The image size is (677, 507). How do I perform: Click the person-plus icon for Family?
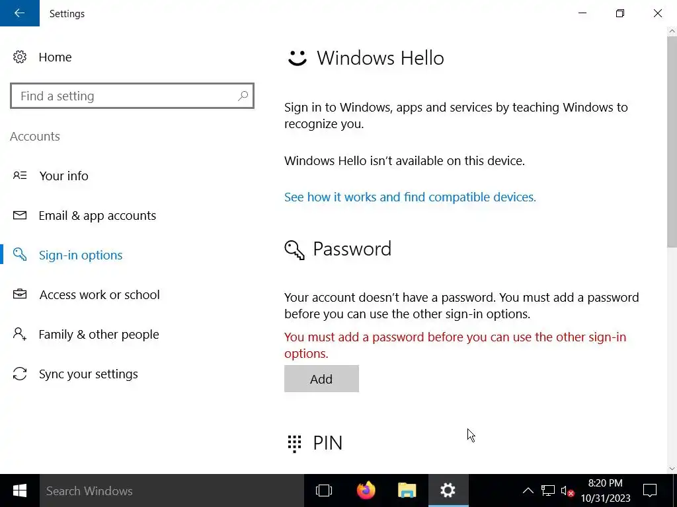[20, 333]
